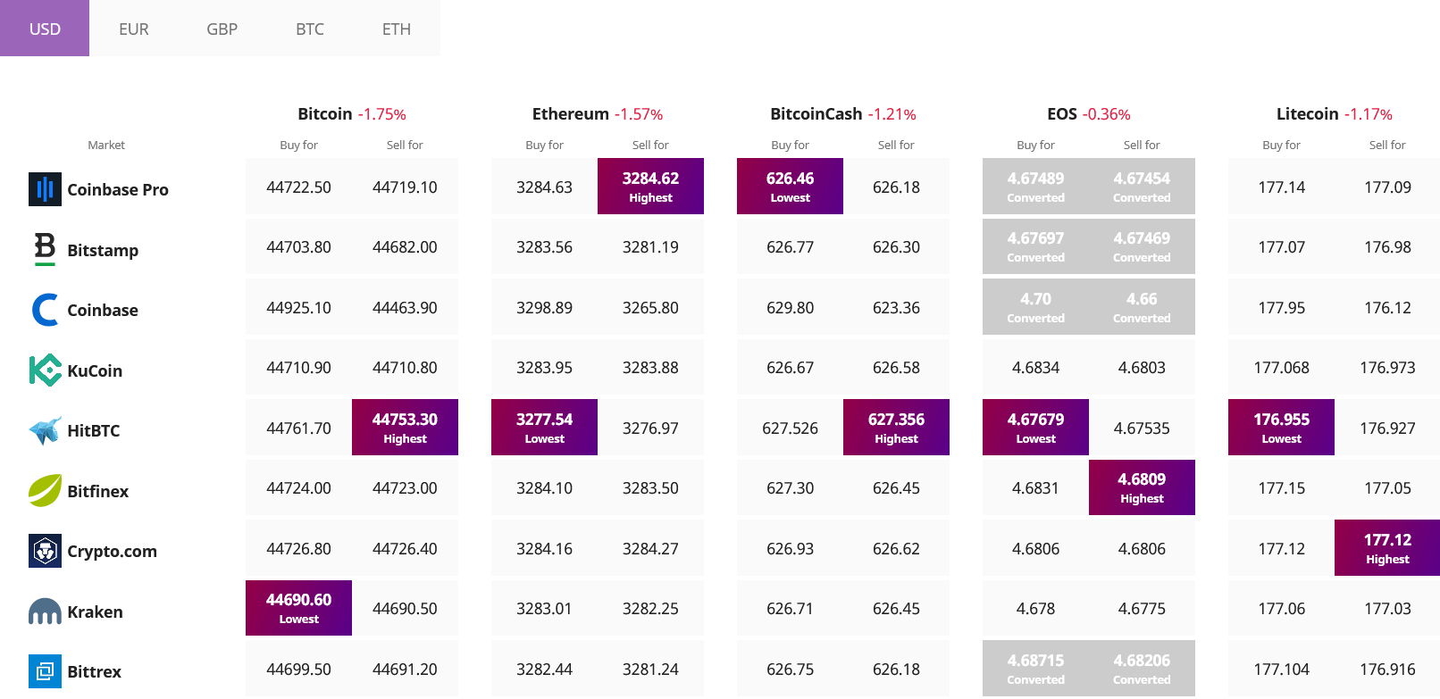
Task: Click Coinbase Pro Bitcoin buy price 44722.50
Action: [x=298, y=187]
